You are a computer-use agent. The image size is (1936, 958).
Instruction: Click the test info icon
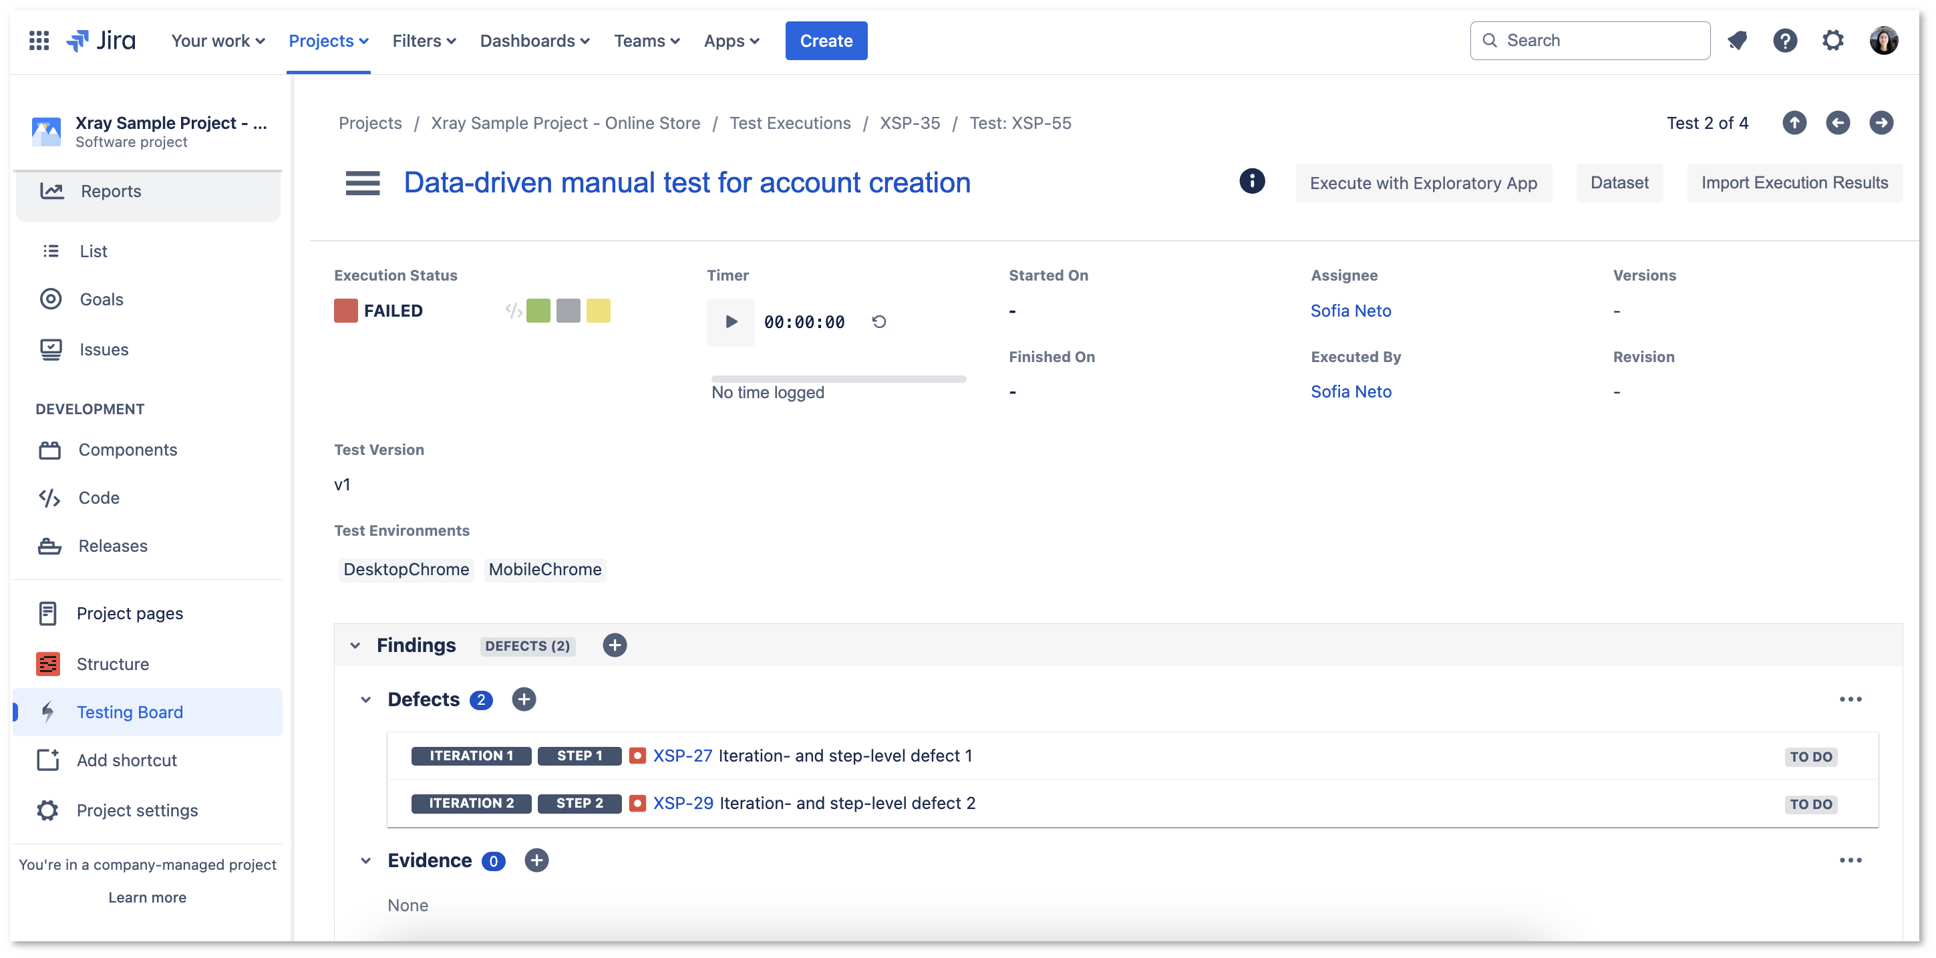tap(1252, 181)
